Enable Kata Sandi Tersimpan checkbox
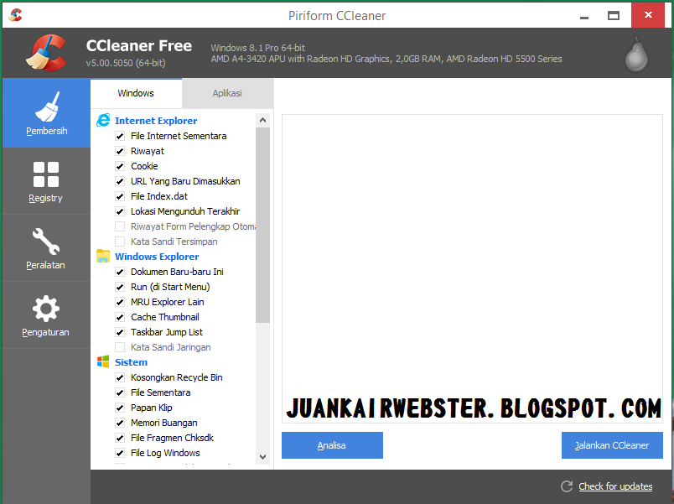 point(120,242)
